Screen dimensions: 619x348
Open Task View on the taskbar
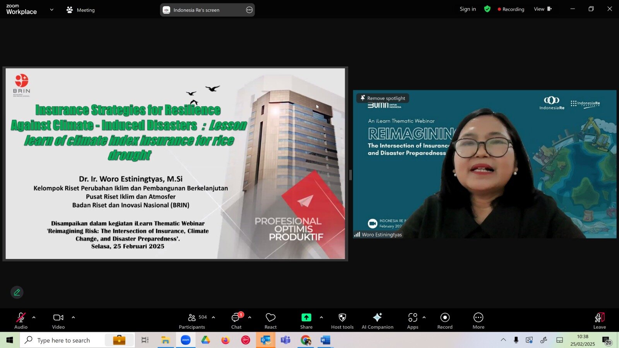(145, 340)
